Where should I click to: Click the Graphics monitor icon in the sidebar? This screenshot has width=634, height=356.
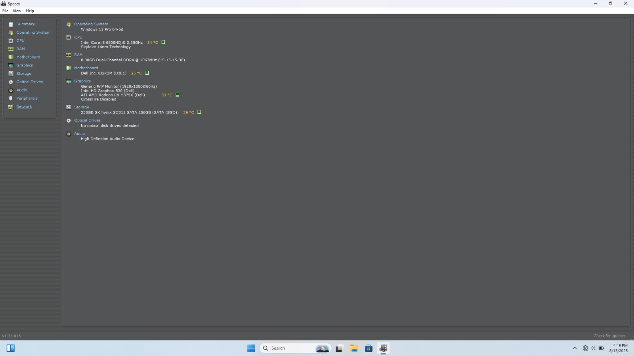click(x=11, y=65)
